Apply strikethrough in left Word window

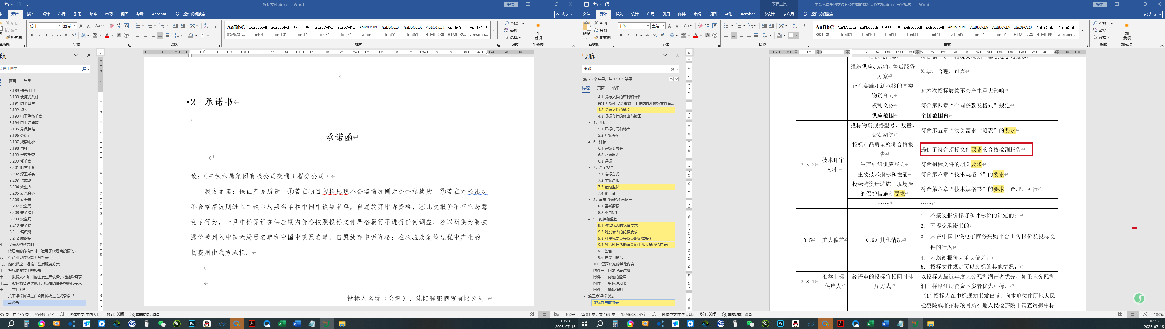pos(59,35)
